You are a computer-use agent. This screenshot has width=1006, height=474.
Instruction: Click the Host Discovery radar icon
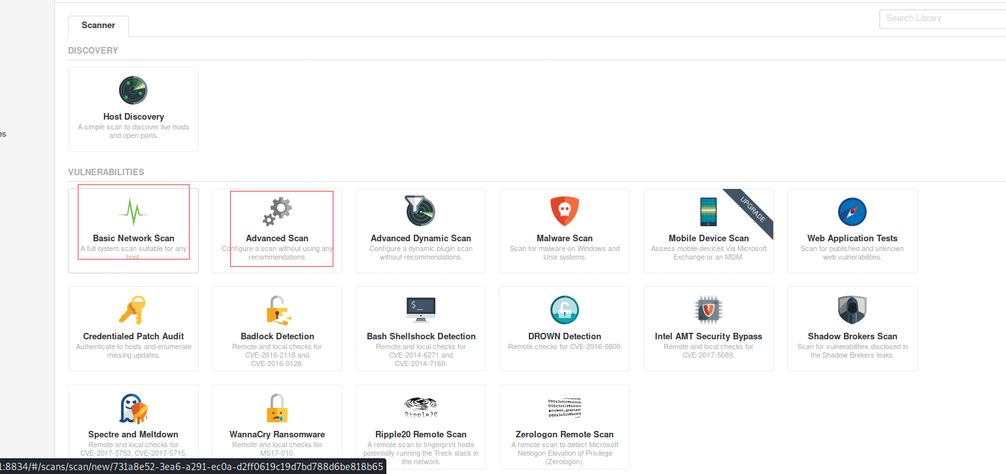tap(133, 90)
